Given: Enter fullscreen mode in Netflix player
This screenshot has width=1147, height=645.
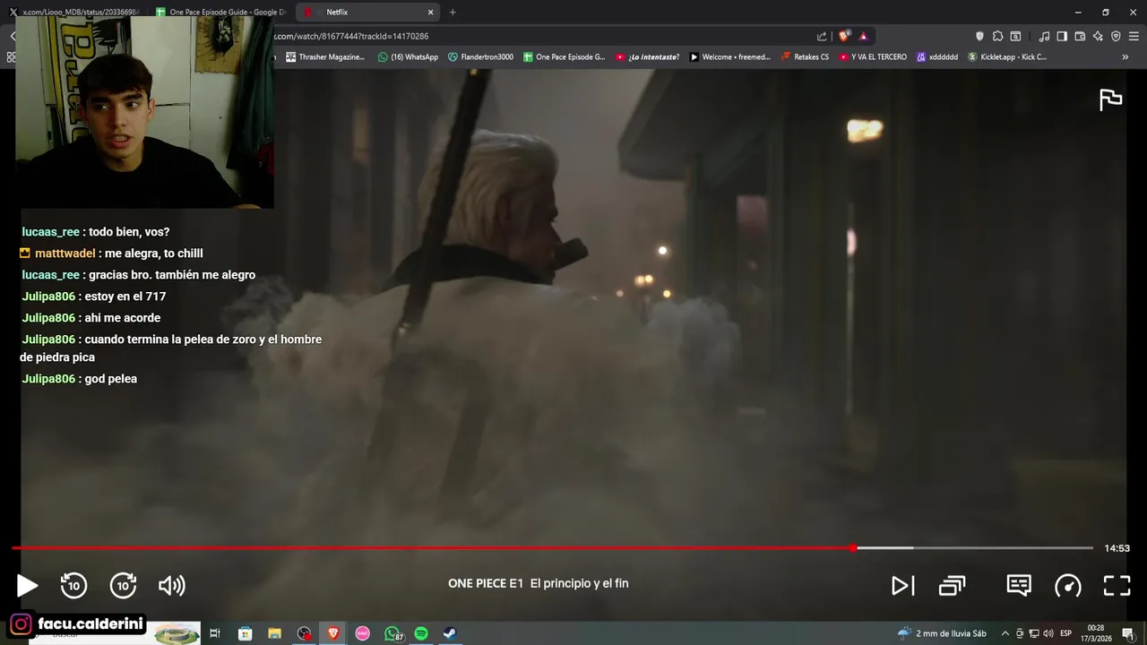Looking at the screenshot, I should 1117,586.
